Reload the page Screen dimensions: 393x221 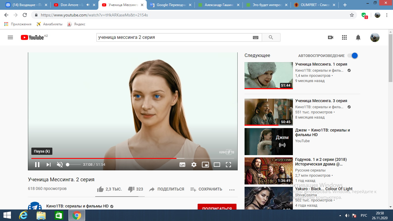coord(25,15)
